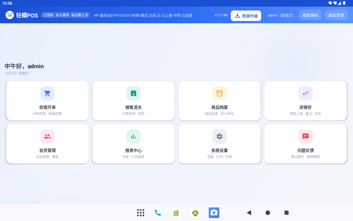Click the 扫码收银 · 快速结算 subtitle
This screenshot has width=353, height=221.
point(47,114)
